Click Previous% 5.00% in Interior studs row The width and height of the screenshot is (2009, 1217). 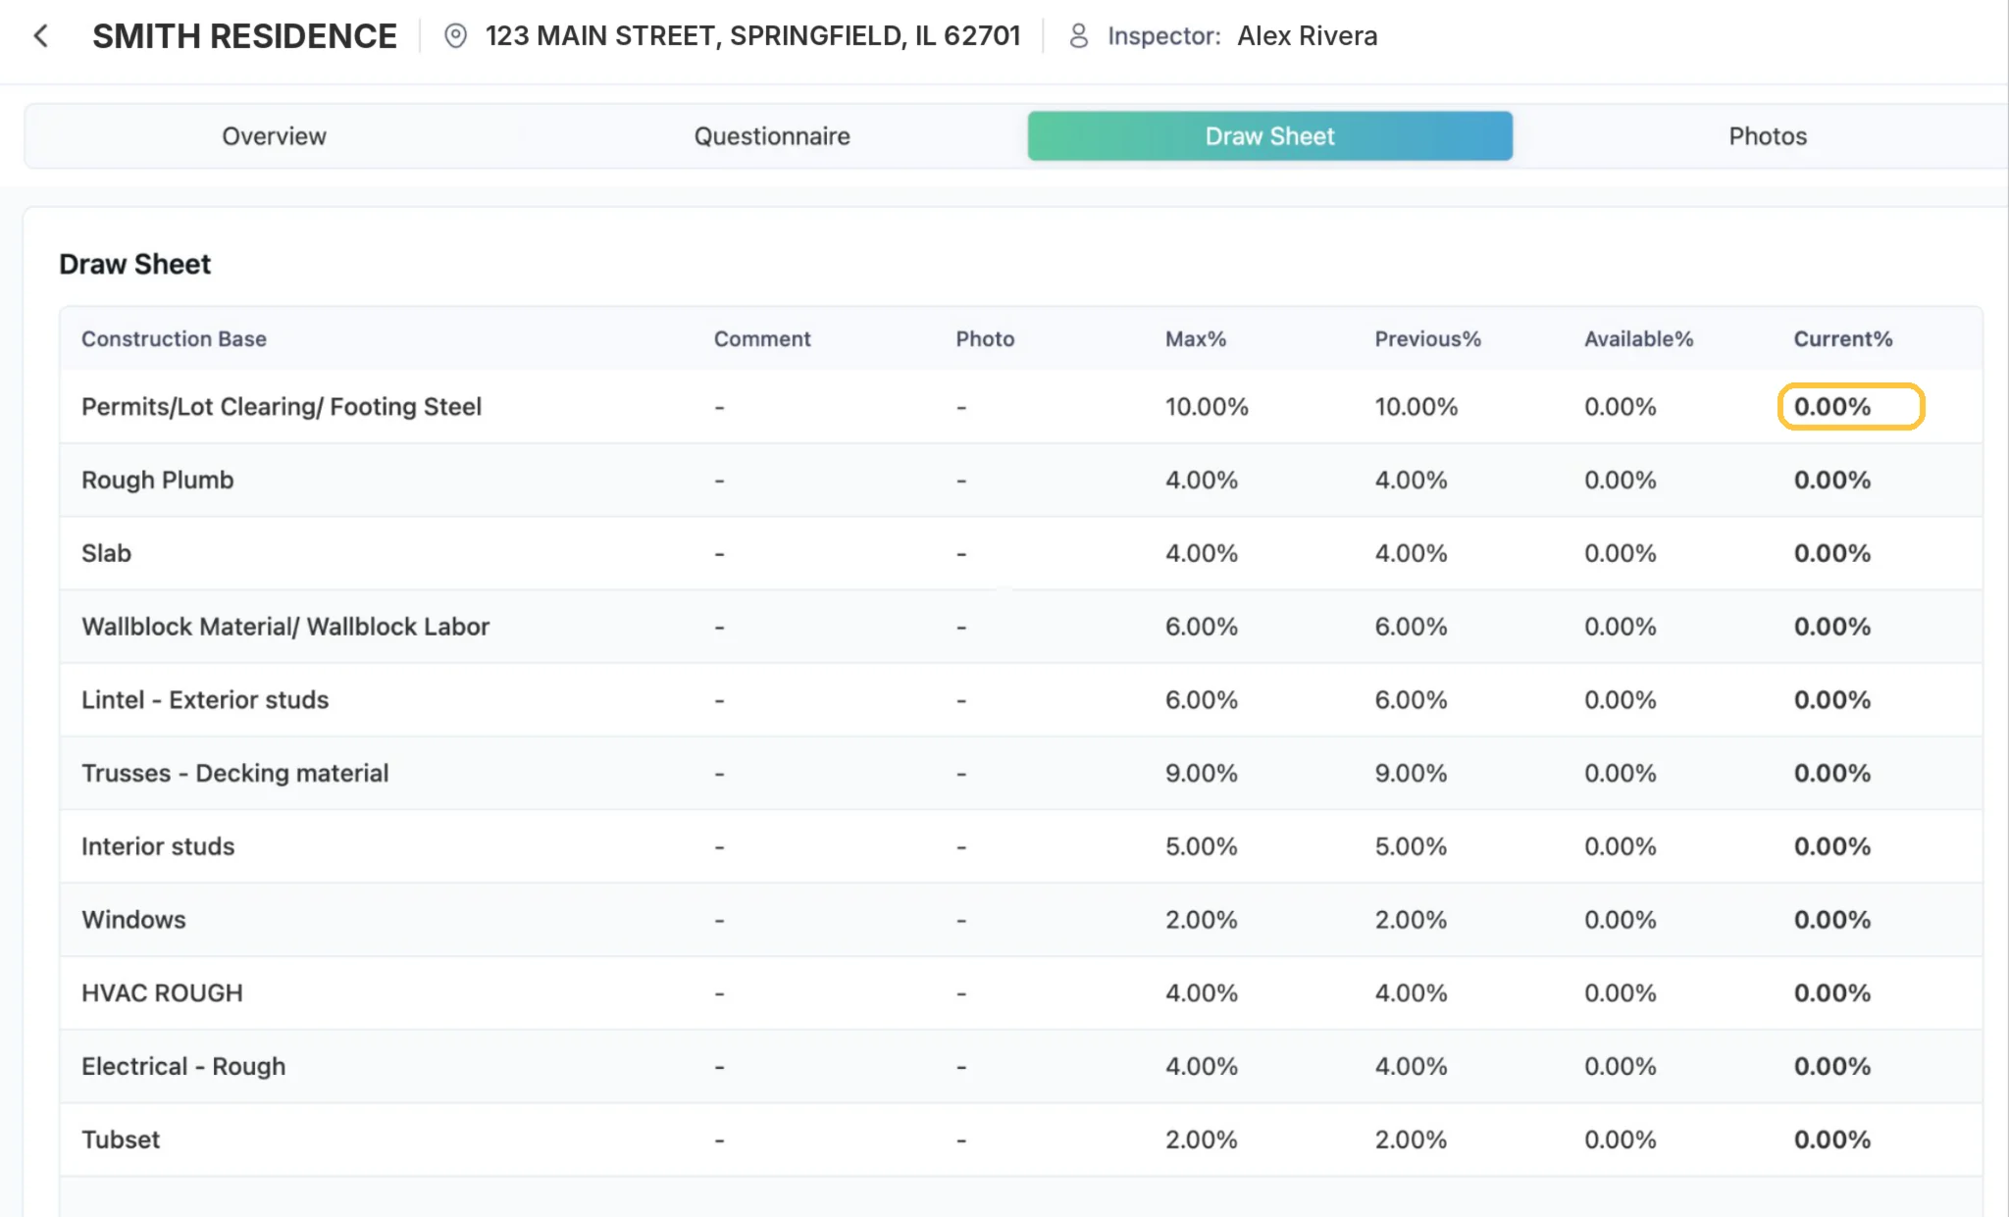click(1411, 846)
